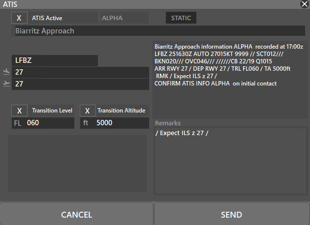The width and height of the screenshot is (310, 225).
Task: Click the 'ARR RWY 27 / DEP RWY 27' preview line
Action: pos(222,69)
